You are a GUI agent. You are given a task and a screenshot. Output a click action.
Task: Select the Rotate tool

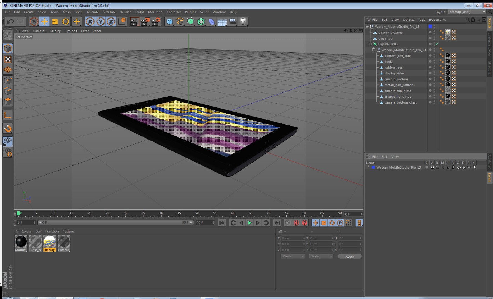click(x=65, y=21)
